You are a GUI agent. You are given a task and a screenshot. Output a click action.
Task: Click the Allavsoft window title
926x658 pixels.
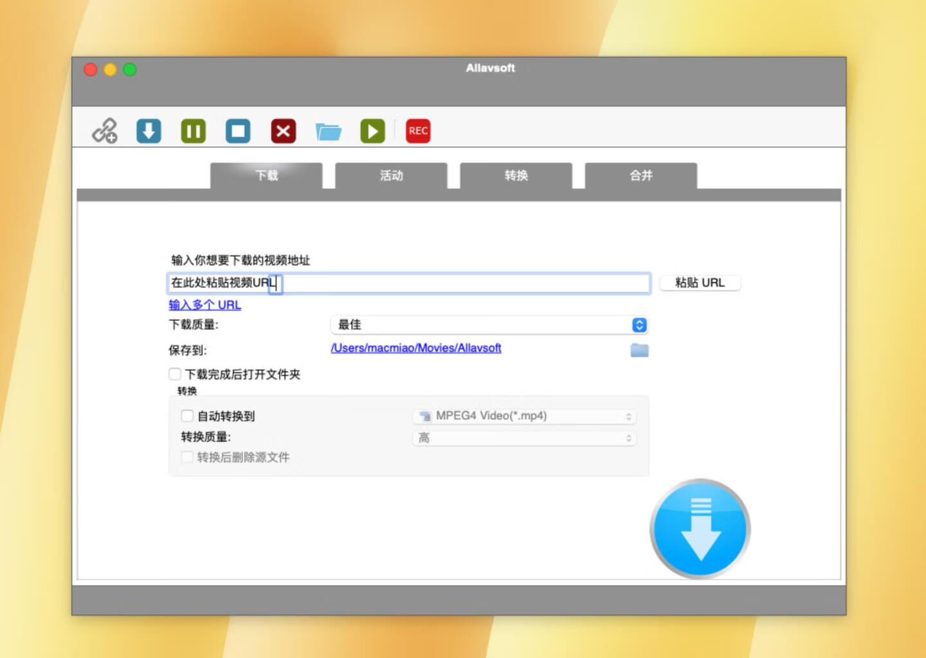(491, 68)
